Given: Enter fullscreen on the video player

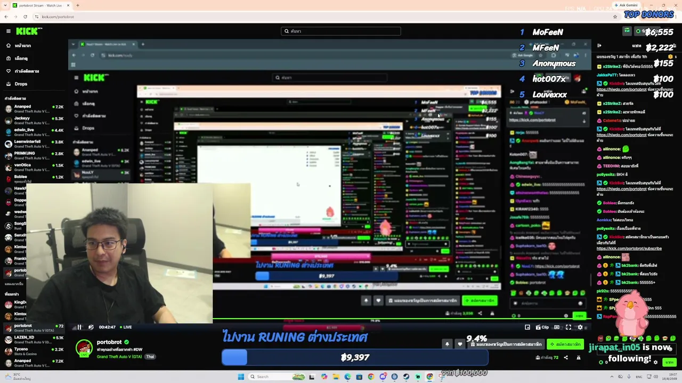Looking at the screenshot, I should [569, 327].
